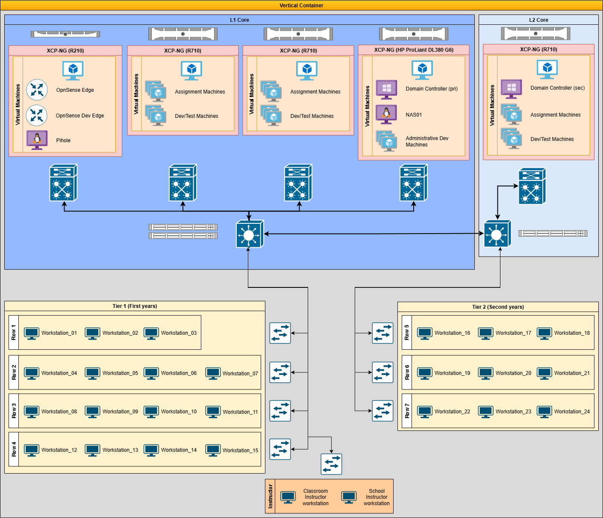
Task: Click the Workstation_05 monitor icon
Action: 92,374
